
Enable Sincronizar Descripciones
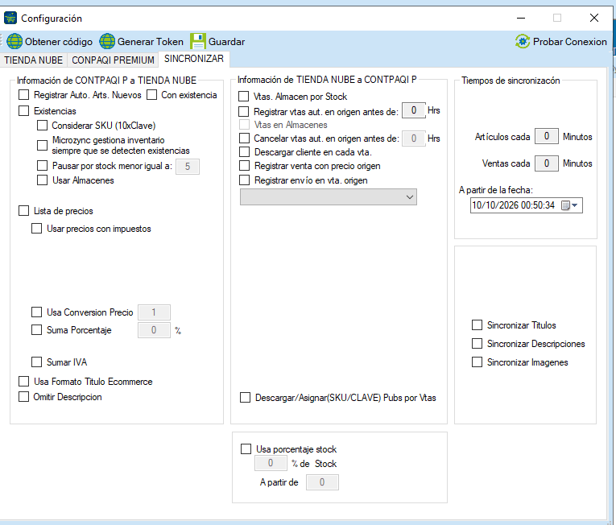pyautogui.click(x=477, y=344)
